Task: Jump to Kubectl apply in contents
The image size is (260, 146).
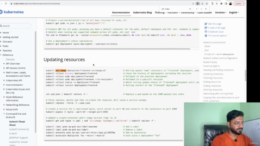Action: pyautogui.click(x=210, y=62)
